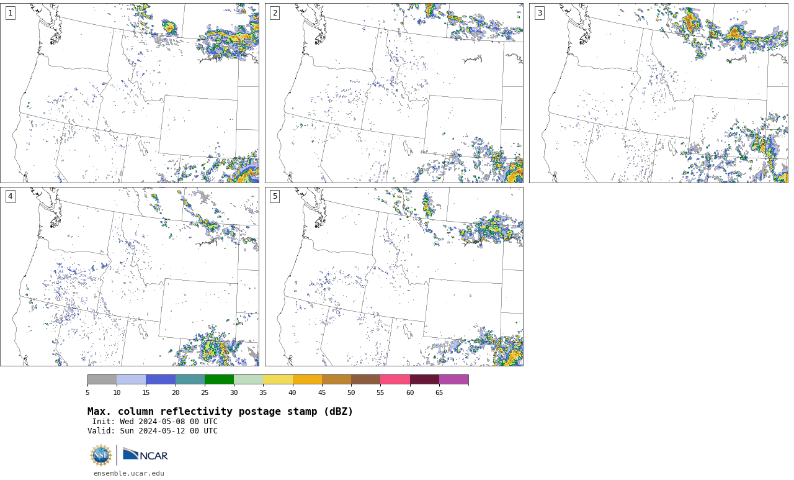Select the pink 55-60 dBZ swatch

[395, 379]
